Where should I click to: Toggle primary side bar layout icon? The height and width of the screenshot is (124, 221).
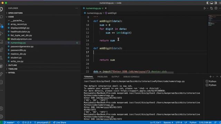[208, 3]
